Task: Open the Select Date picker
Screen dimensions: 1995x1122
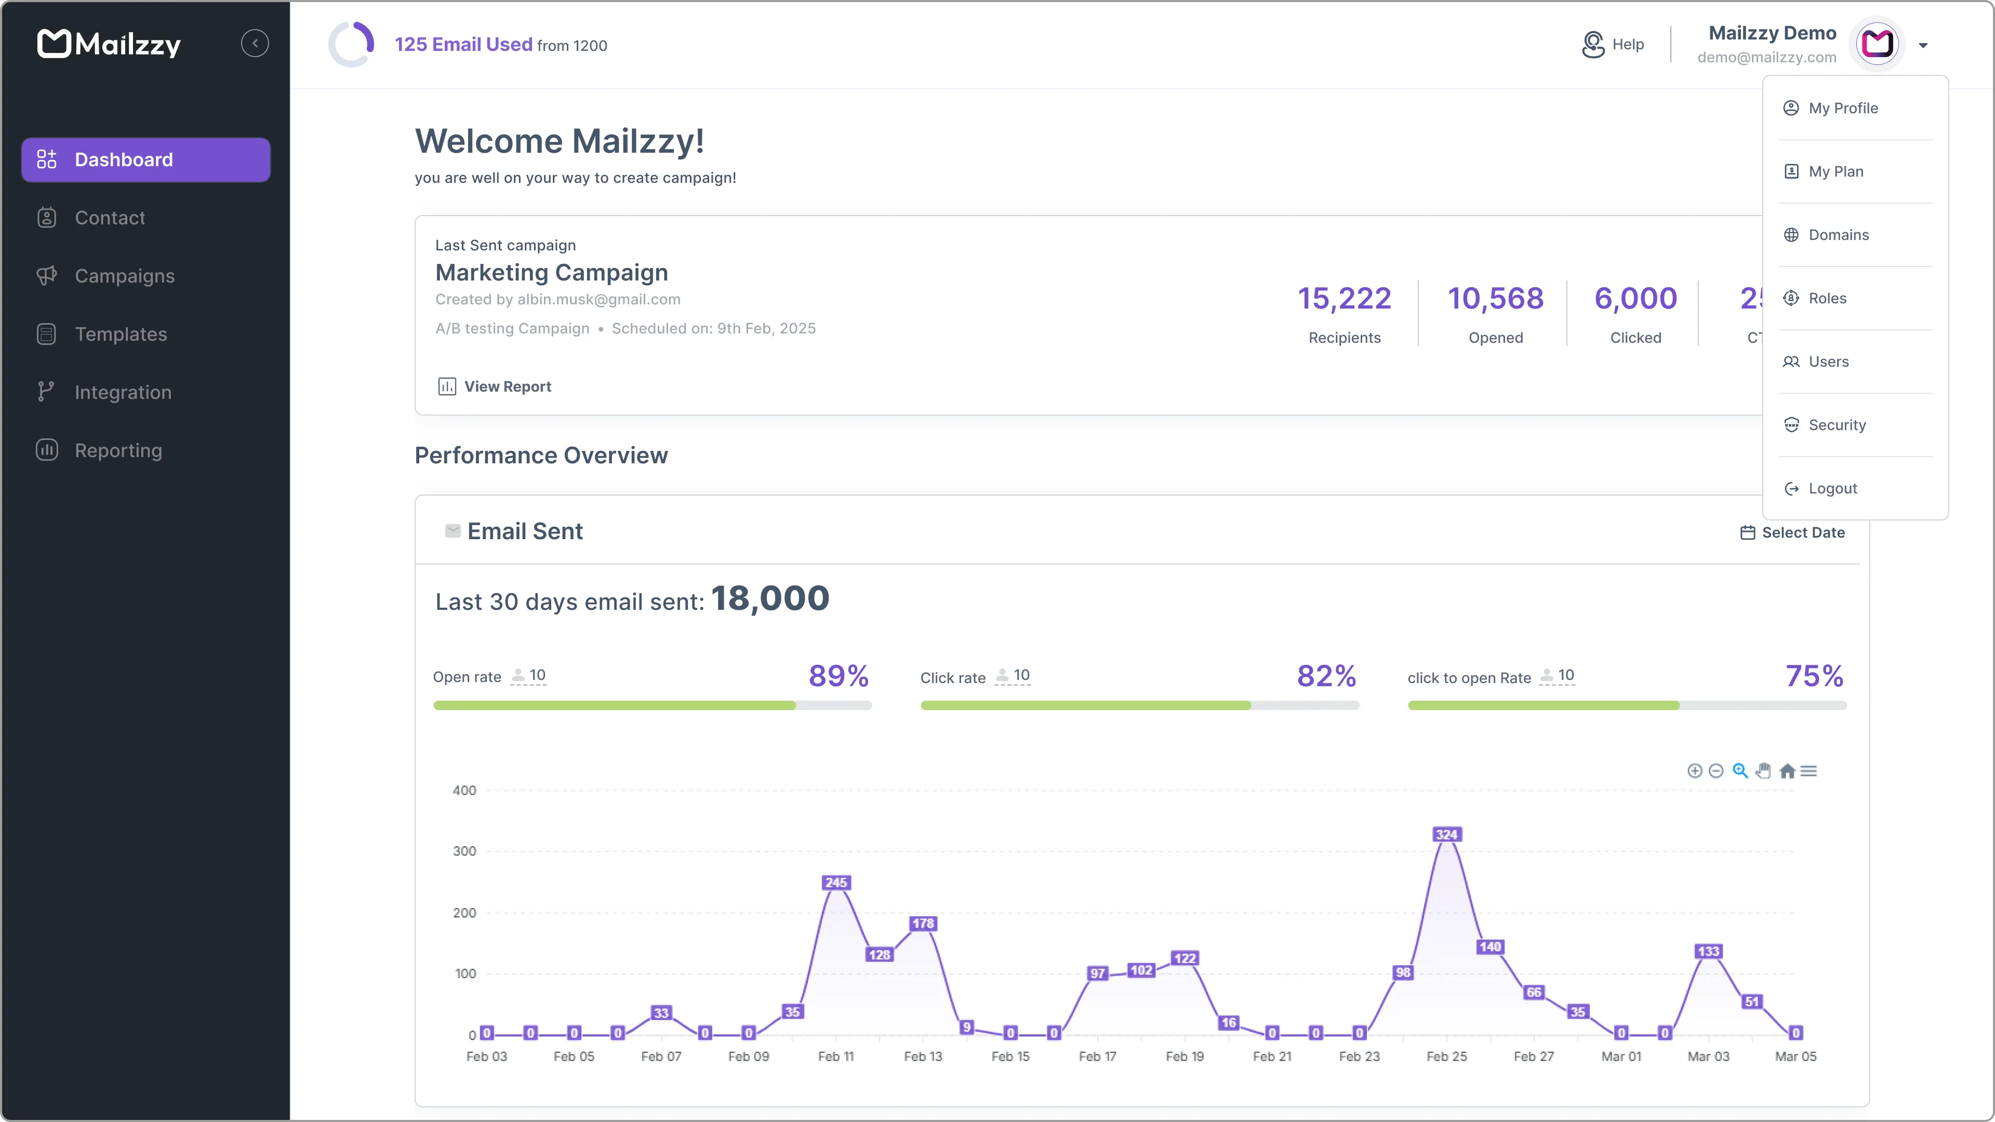Action: 1793,532
